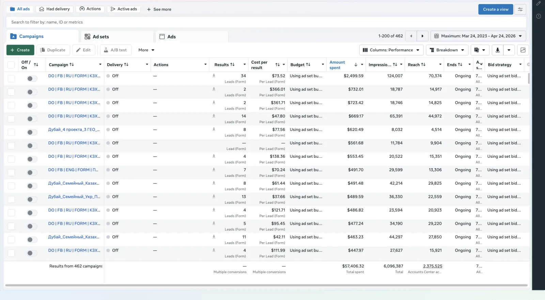Click the A/B test button

[x=115, y=50]
